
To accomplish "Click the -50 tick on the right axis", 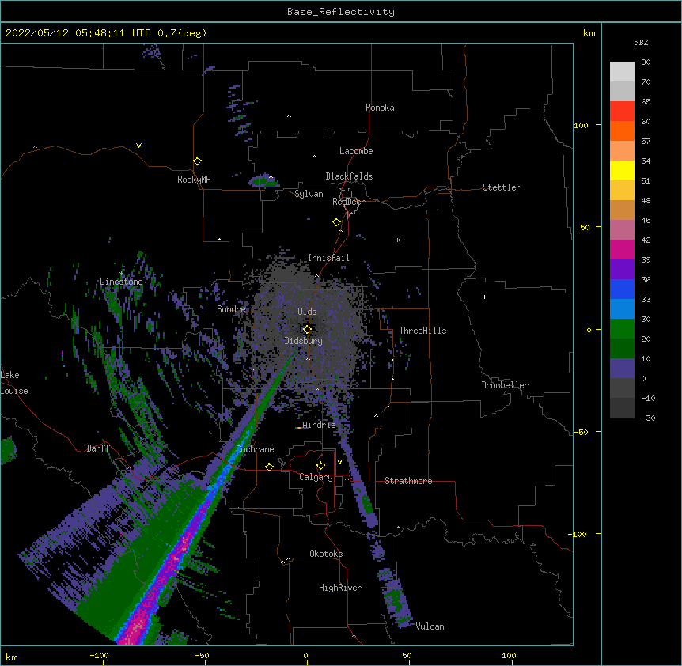I will pos(581,432).
